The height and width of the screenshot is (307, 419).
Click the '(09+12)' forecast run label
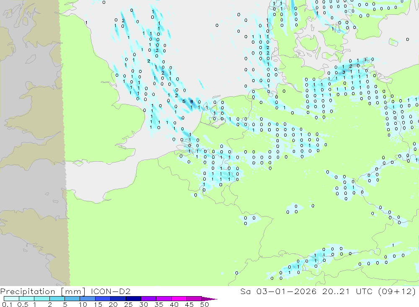(x=397, y=291)
